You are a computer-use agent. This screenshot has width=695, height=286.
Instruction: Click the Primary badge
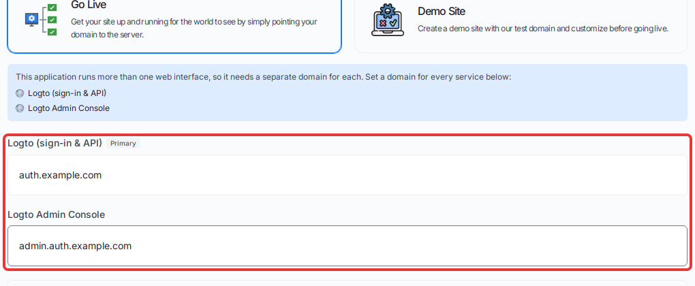(123, 144)
